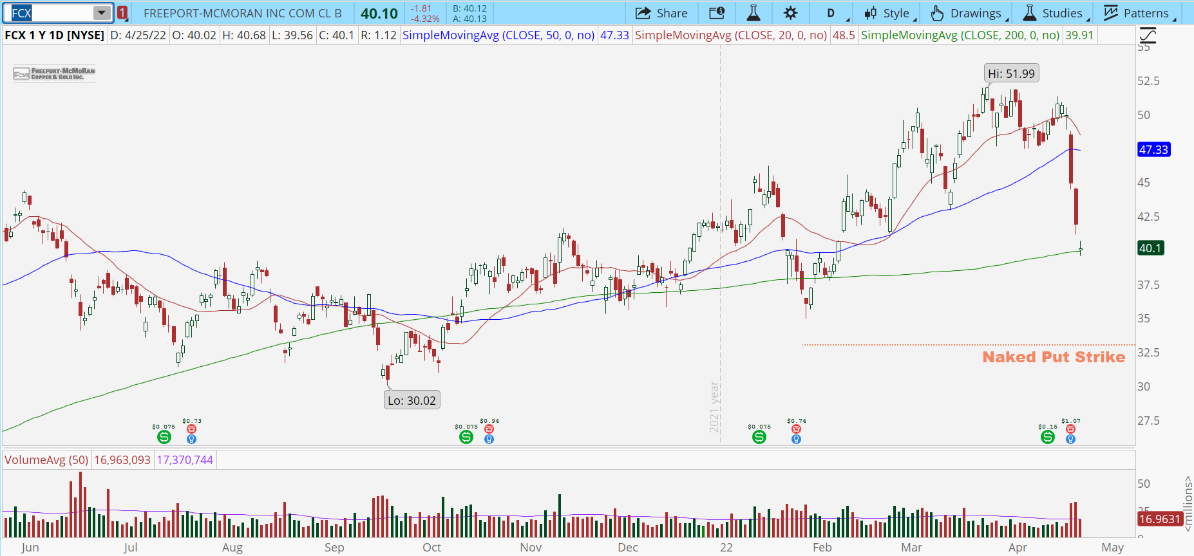Click the O: 40.02 open value
The image size is (1194, 556).
[194, 35]
